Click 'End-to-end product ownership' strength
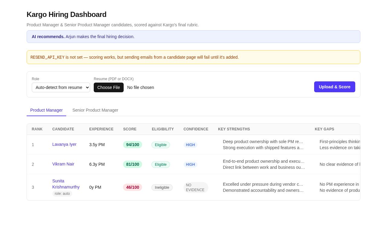The image size is (387, 242). (264, 161)
